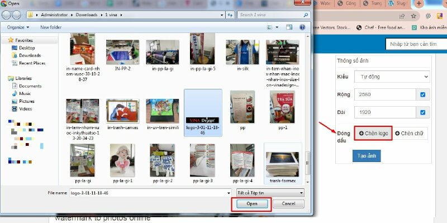Expand the view options dropdown arrow
Viewport: 447px width, 223px height.
click(277, 27)
